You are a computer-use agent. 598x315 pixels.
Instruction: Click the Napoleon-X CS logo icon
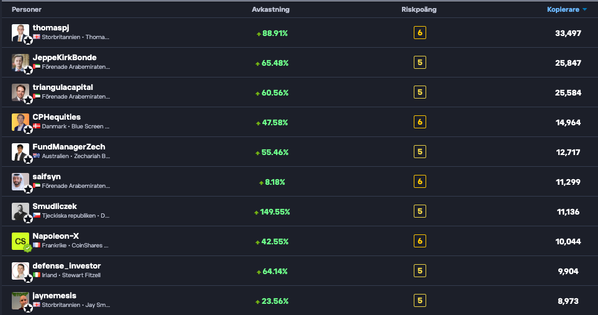(x=20, y=241)
